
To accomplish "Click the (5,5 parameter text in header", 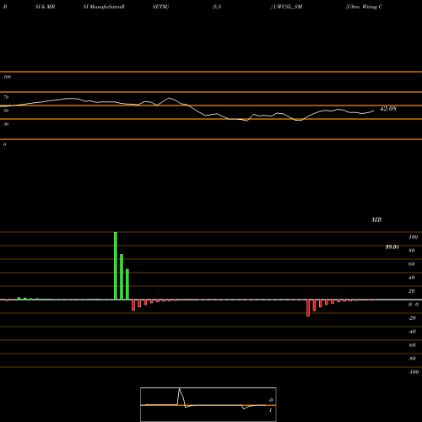I will click(x=217, y=7).
